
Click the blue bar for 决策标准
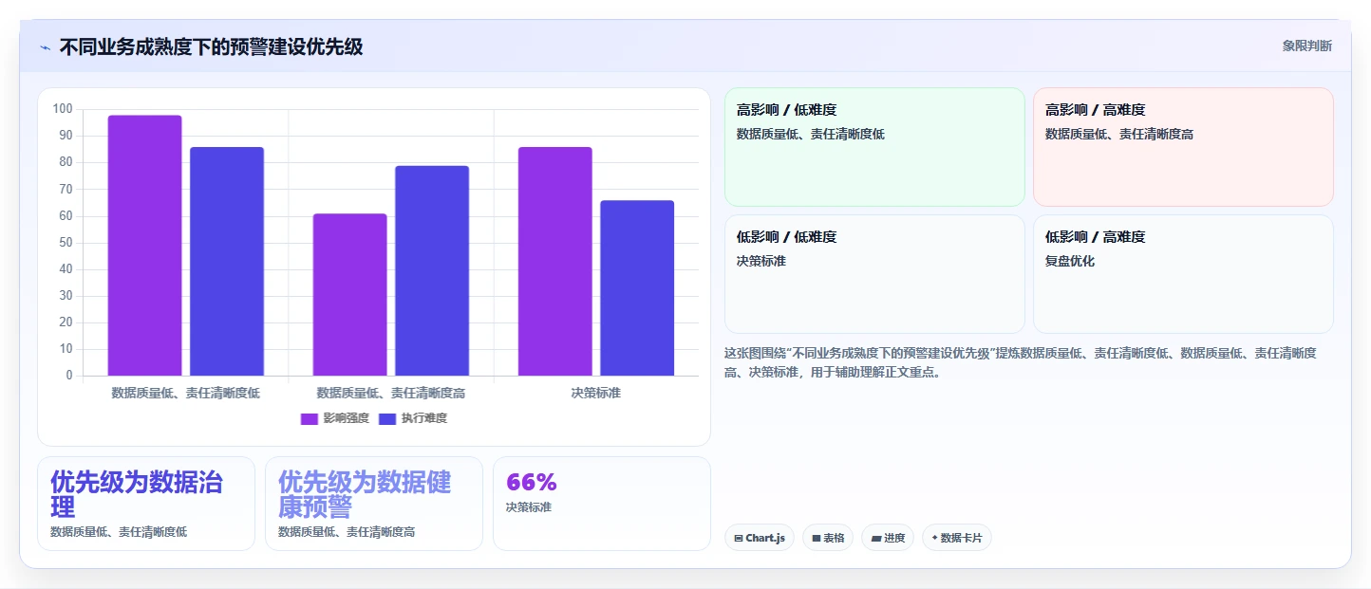tap(637, 288)
